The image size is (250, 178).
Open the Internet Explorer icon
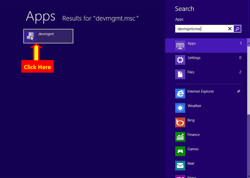pyautogui.click(x=180, y=94)
